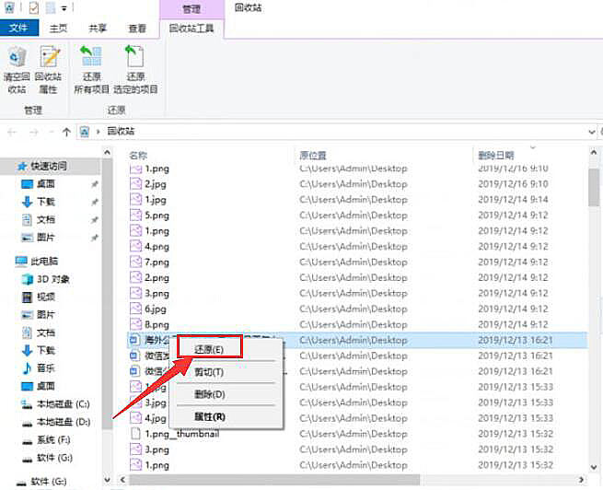The height and width of the screenshot is (490, 603).
Task: Open 视频 folder under 此电脑
Action: [x=46, y=297]
